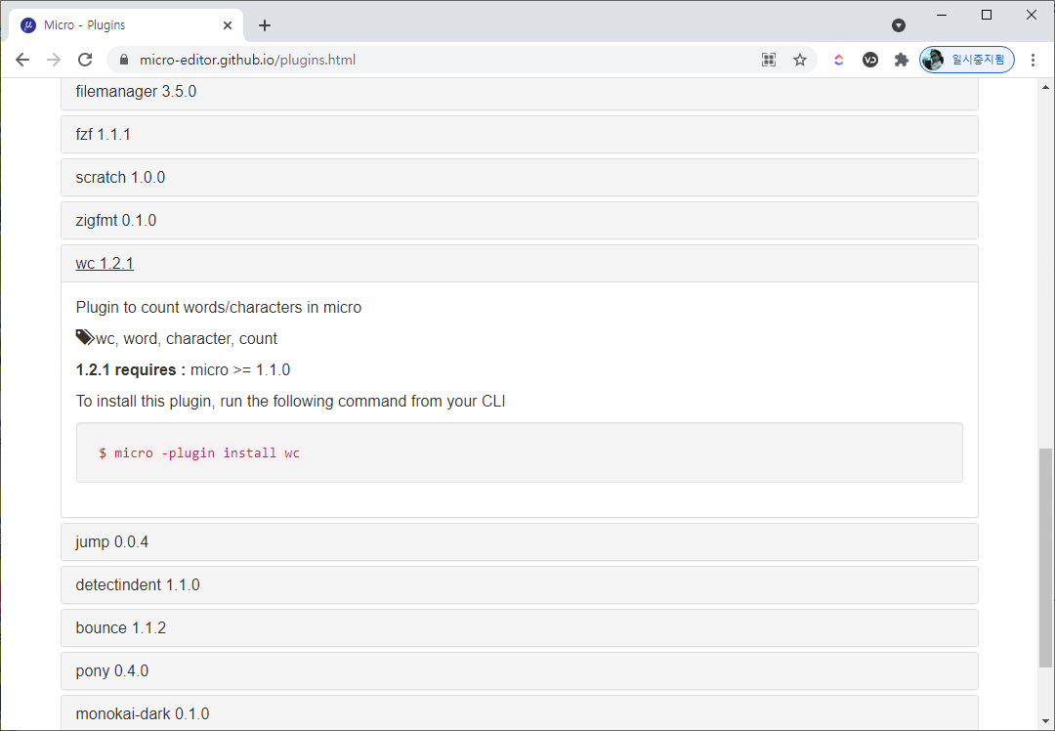This screenshot has height=731, width=1055.
Task: Expand the jump 0.0.4 plugin
Action: coord(520,541)
